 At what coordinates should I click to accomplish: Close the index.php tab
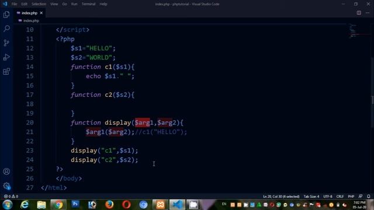tap(41, 13)
